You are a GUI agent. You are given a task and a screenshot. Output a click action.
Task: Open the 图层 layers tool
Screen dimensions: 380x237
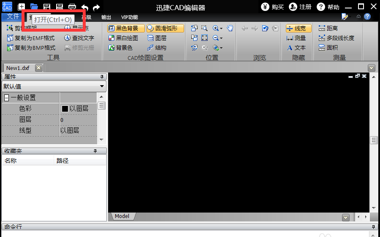157,38
